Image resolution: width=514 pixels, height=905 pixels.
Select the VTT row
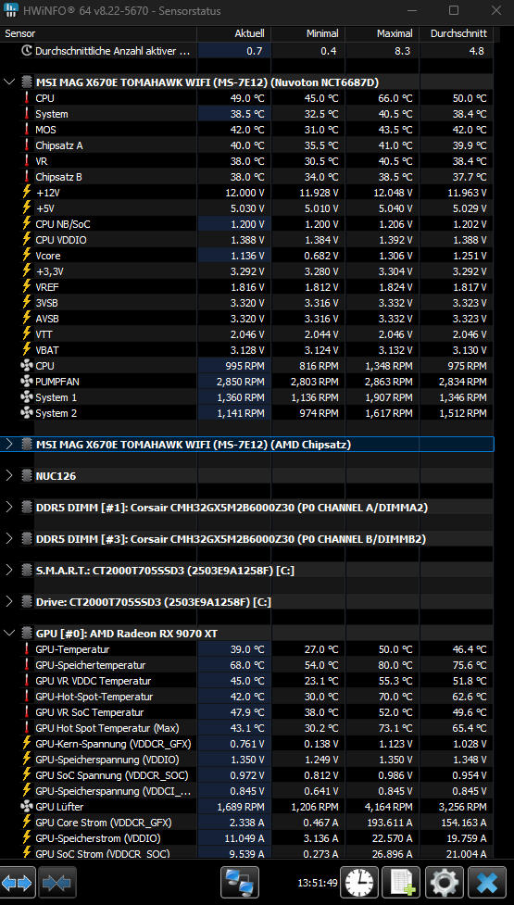(247, 334)
